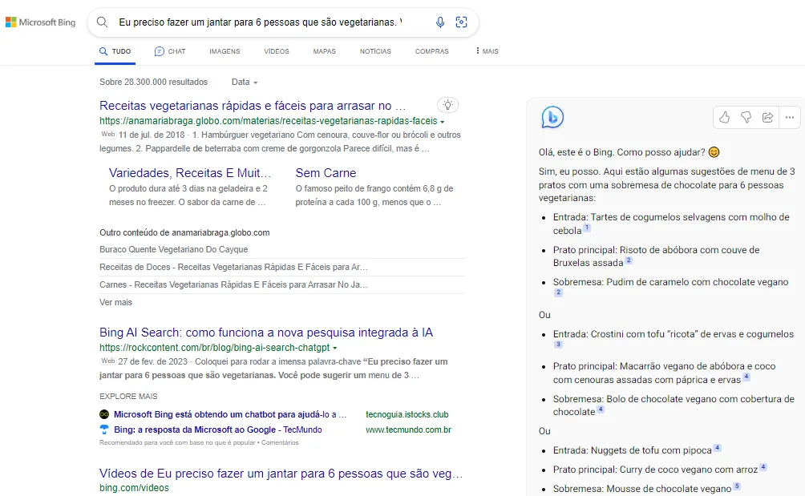Click 'Sobre 28.300.000 resultados' text
Image resolution: width=805 pixels, height=496 pixels.
153,82
